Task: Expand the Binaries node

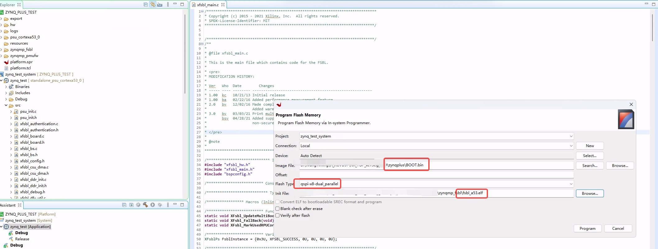Action: tap(6, 87)
